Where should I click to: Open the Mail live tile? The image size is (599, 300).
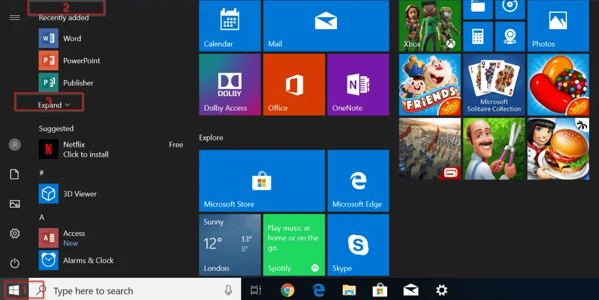[x=326, y=26]
